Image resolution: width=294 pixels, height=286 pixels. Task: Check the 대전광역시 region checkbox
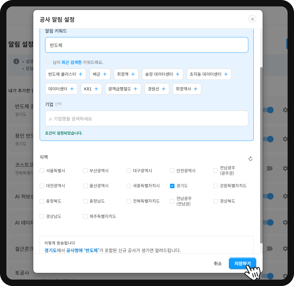pyautogui.click(x=42, y=186)
